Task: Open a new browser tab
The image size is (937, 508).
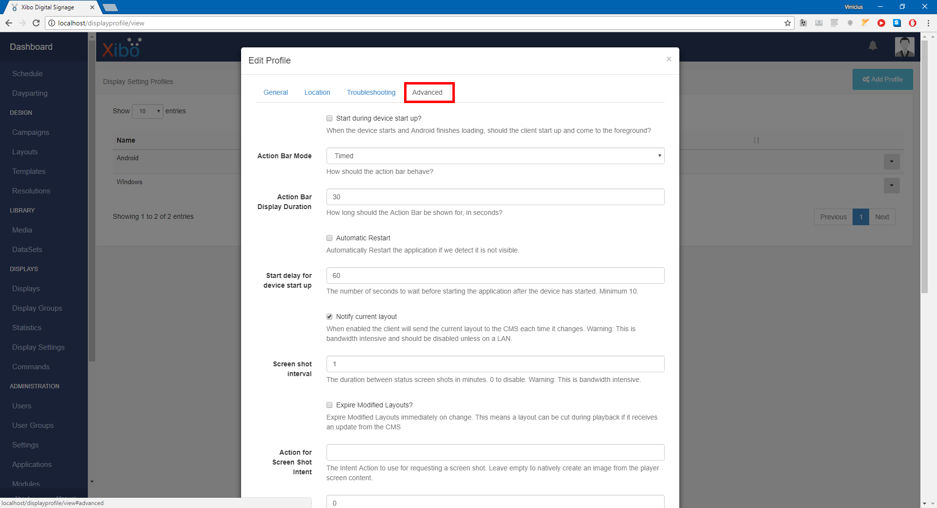Action: (x=110, y=7)
